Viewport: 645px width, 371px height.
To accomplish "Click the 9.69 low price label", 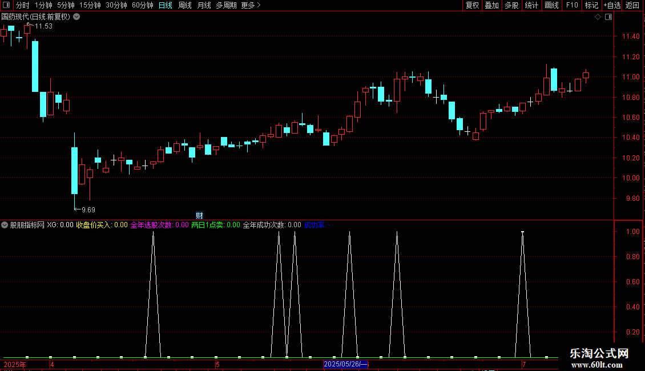I will tap(88, 210).
